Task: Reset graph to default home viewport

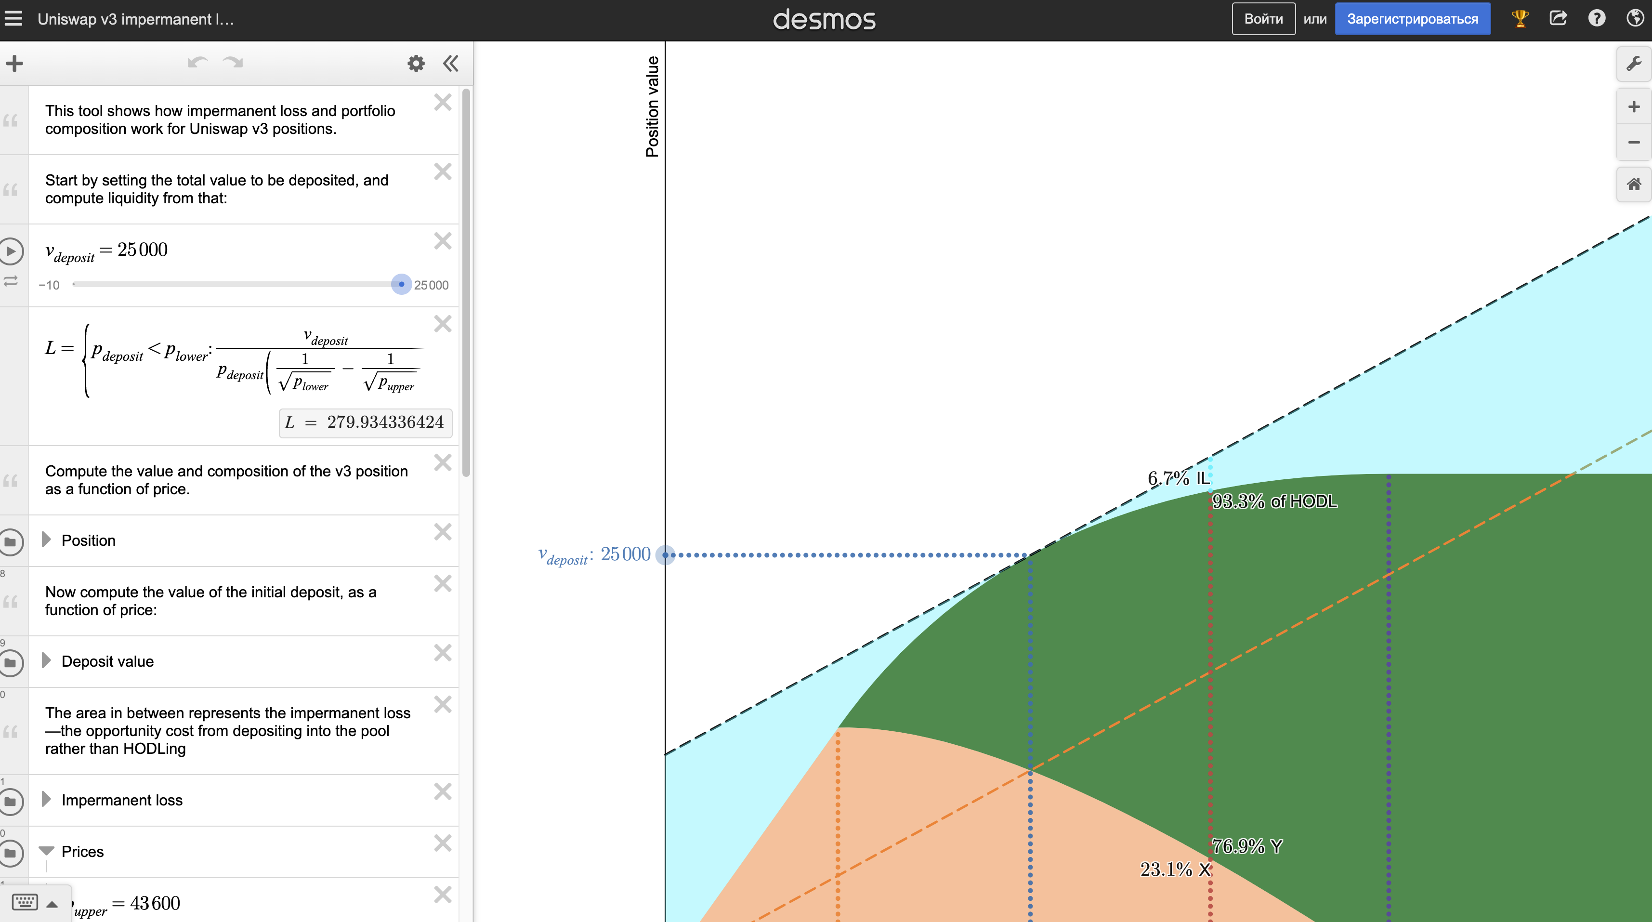Action: point(1633,185)
